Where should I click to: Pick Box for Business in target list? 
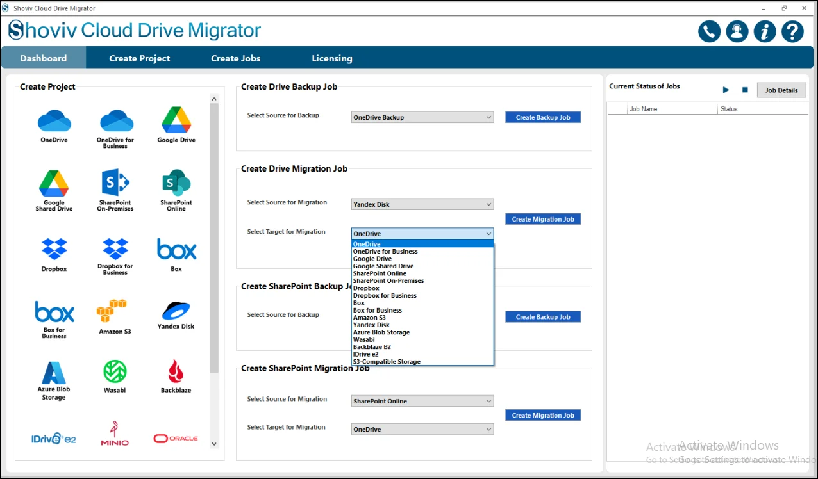click(x=422, y=311)
